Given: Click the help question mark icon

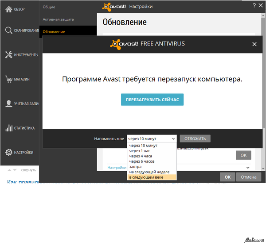Looking at the screenshot, I should point(254,6).
